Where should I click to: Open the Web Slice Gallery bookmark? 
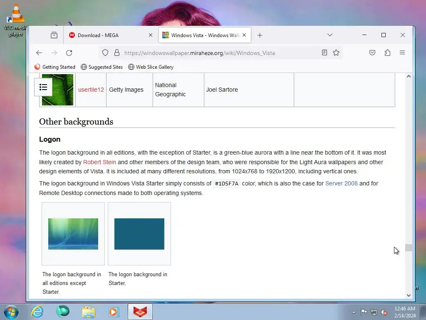tap(151, 67)
